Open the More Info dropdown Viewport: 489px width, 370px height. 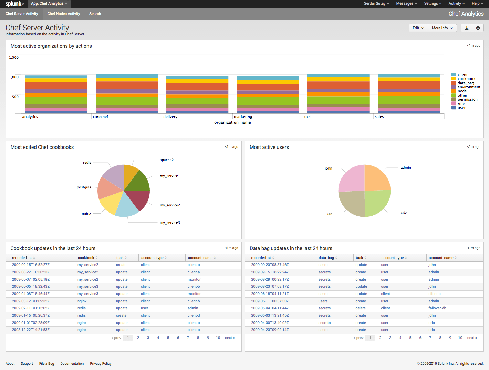click(x=442, y=28)
